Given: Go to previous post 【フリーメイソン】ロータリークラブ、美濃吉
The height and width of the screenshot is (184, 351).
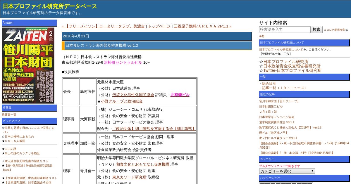Looking at the screenshot, I should click(x=103, y=26).
